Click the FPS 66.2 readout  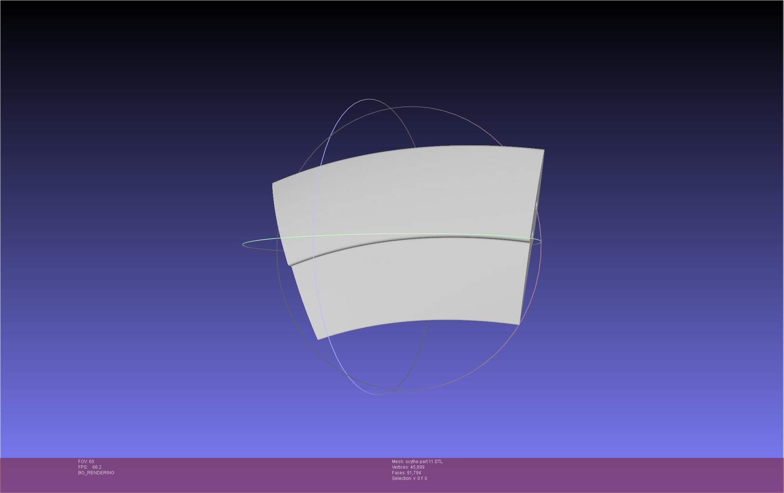pyautogui.click(x=90, y=467)
